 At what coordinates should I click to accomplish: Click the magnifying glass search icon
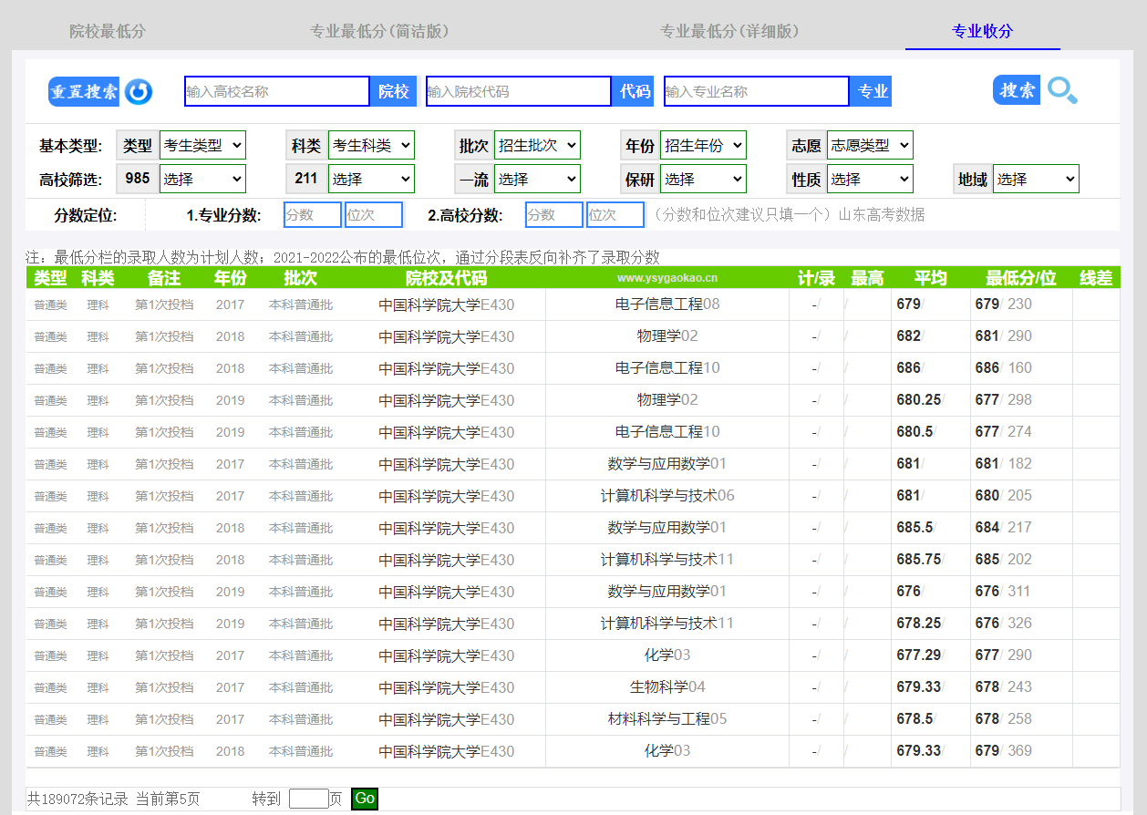click(x=1062, y=90)
